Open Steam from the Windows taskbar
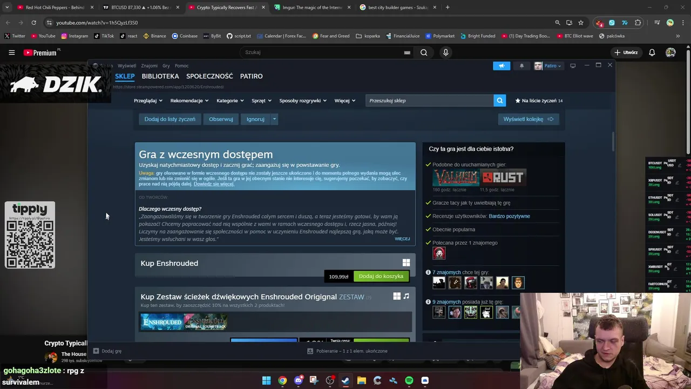The height and width of the screenshot is (389, 691). pos(345,380)
